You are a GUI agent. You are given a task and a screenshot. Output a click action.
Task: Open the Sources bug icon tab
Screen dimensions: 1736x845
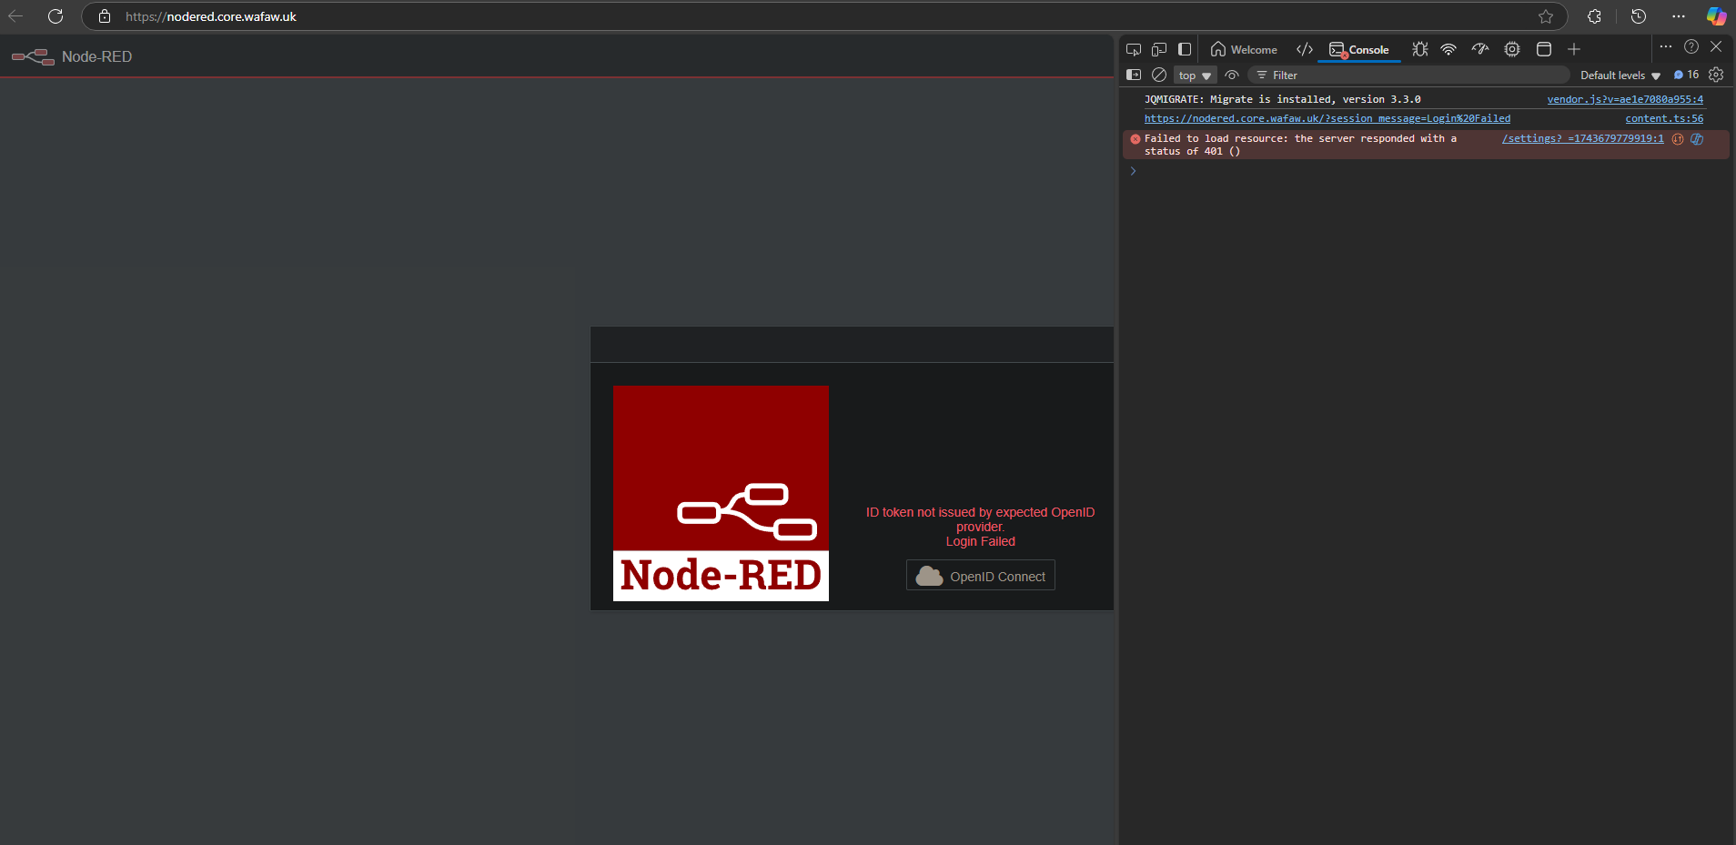pos(1419,49)
